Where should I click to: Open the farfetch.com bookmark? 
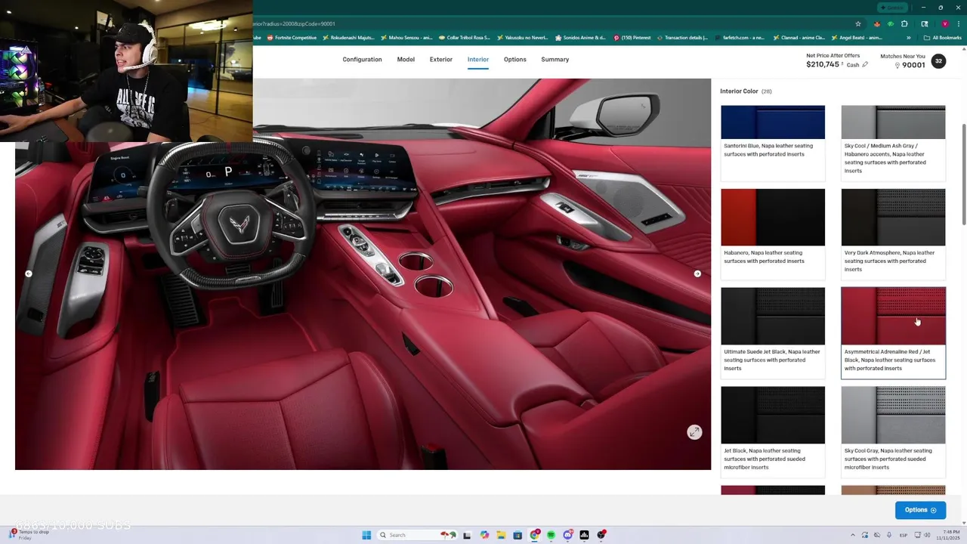tap(740, 38)
